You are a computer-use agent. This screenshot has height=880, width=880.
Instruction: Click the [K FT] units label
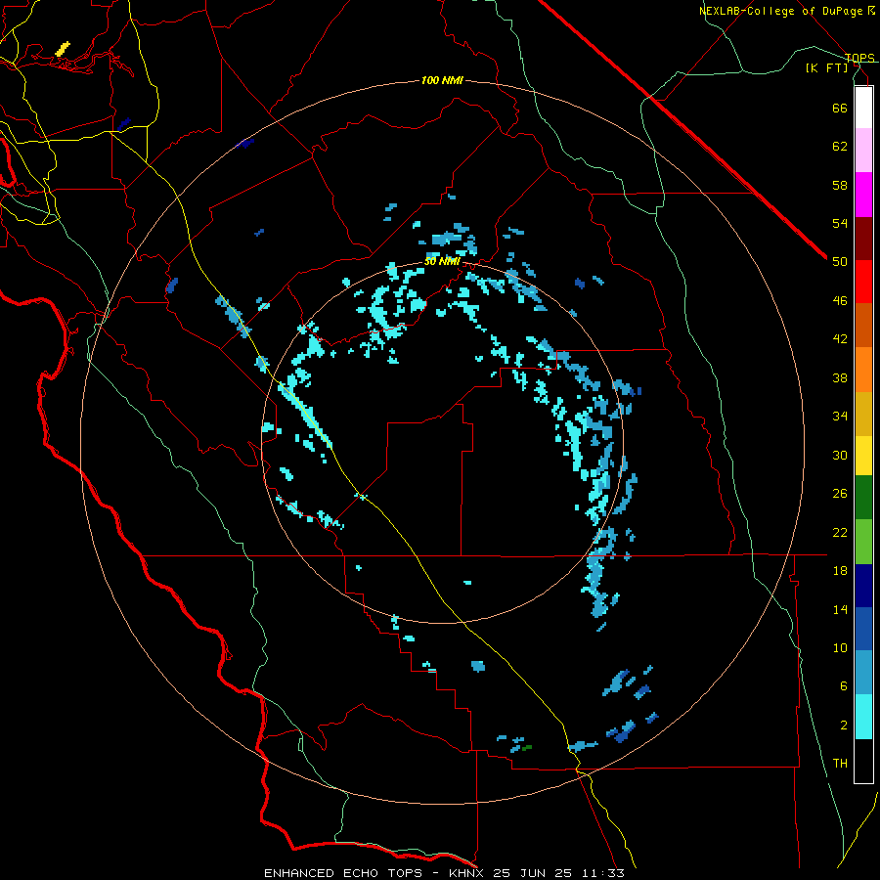pyautogui.click(x=826, y=67)
